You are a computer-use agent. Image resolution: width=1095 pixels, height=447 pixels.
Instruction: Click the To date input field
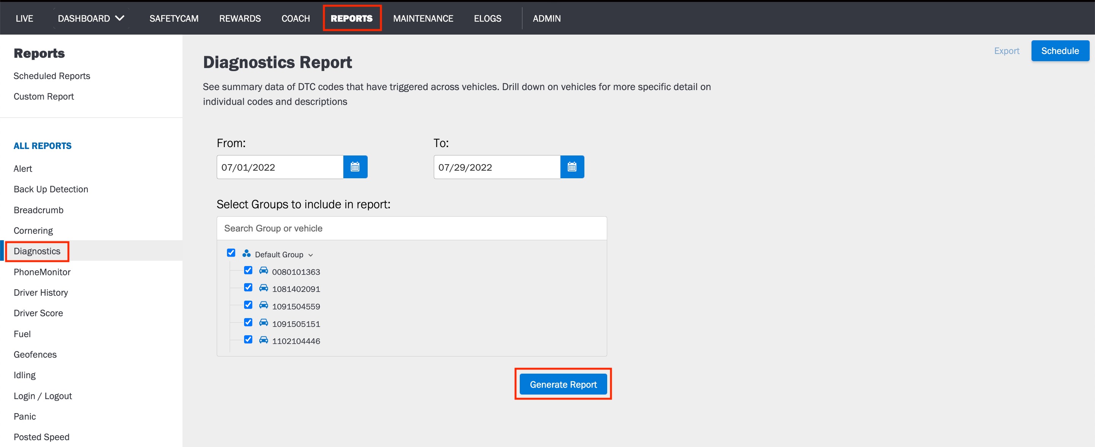click(497, 167)
